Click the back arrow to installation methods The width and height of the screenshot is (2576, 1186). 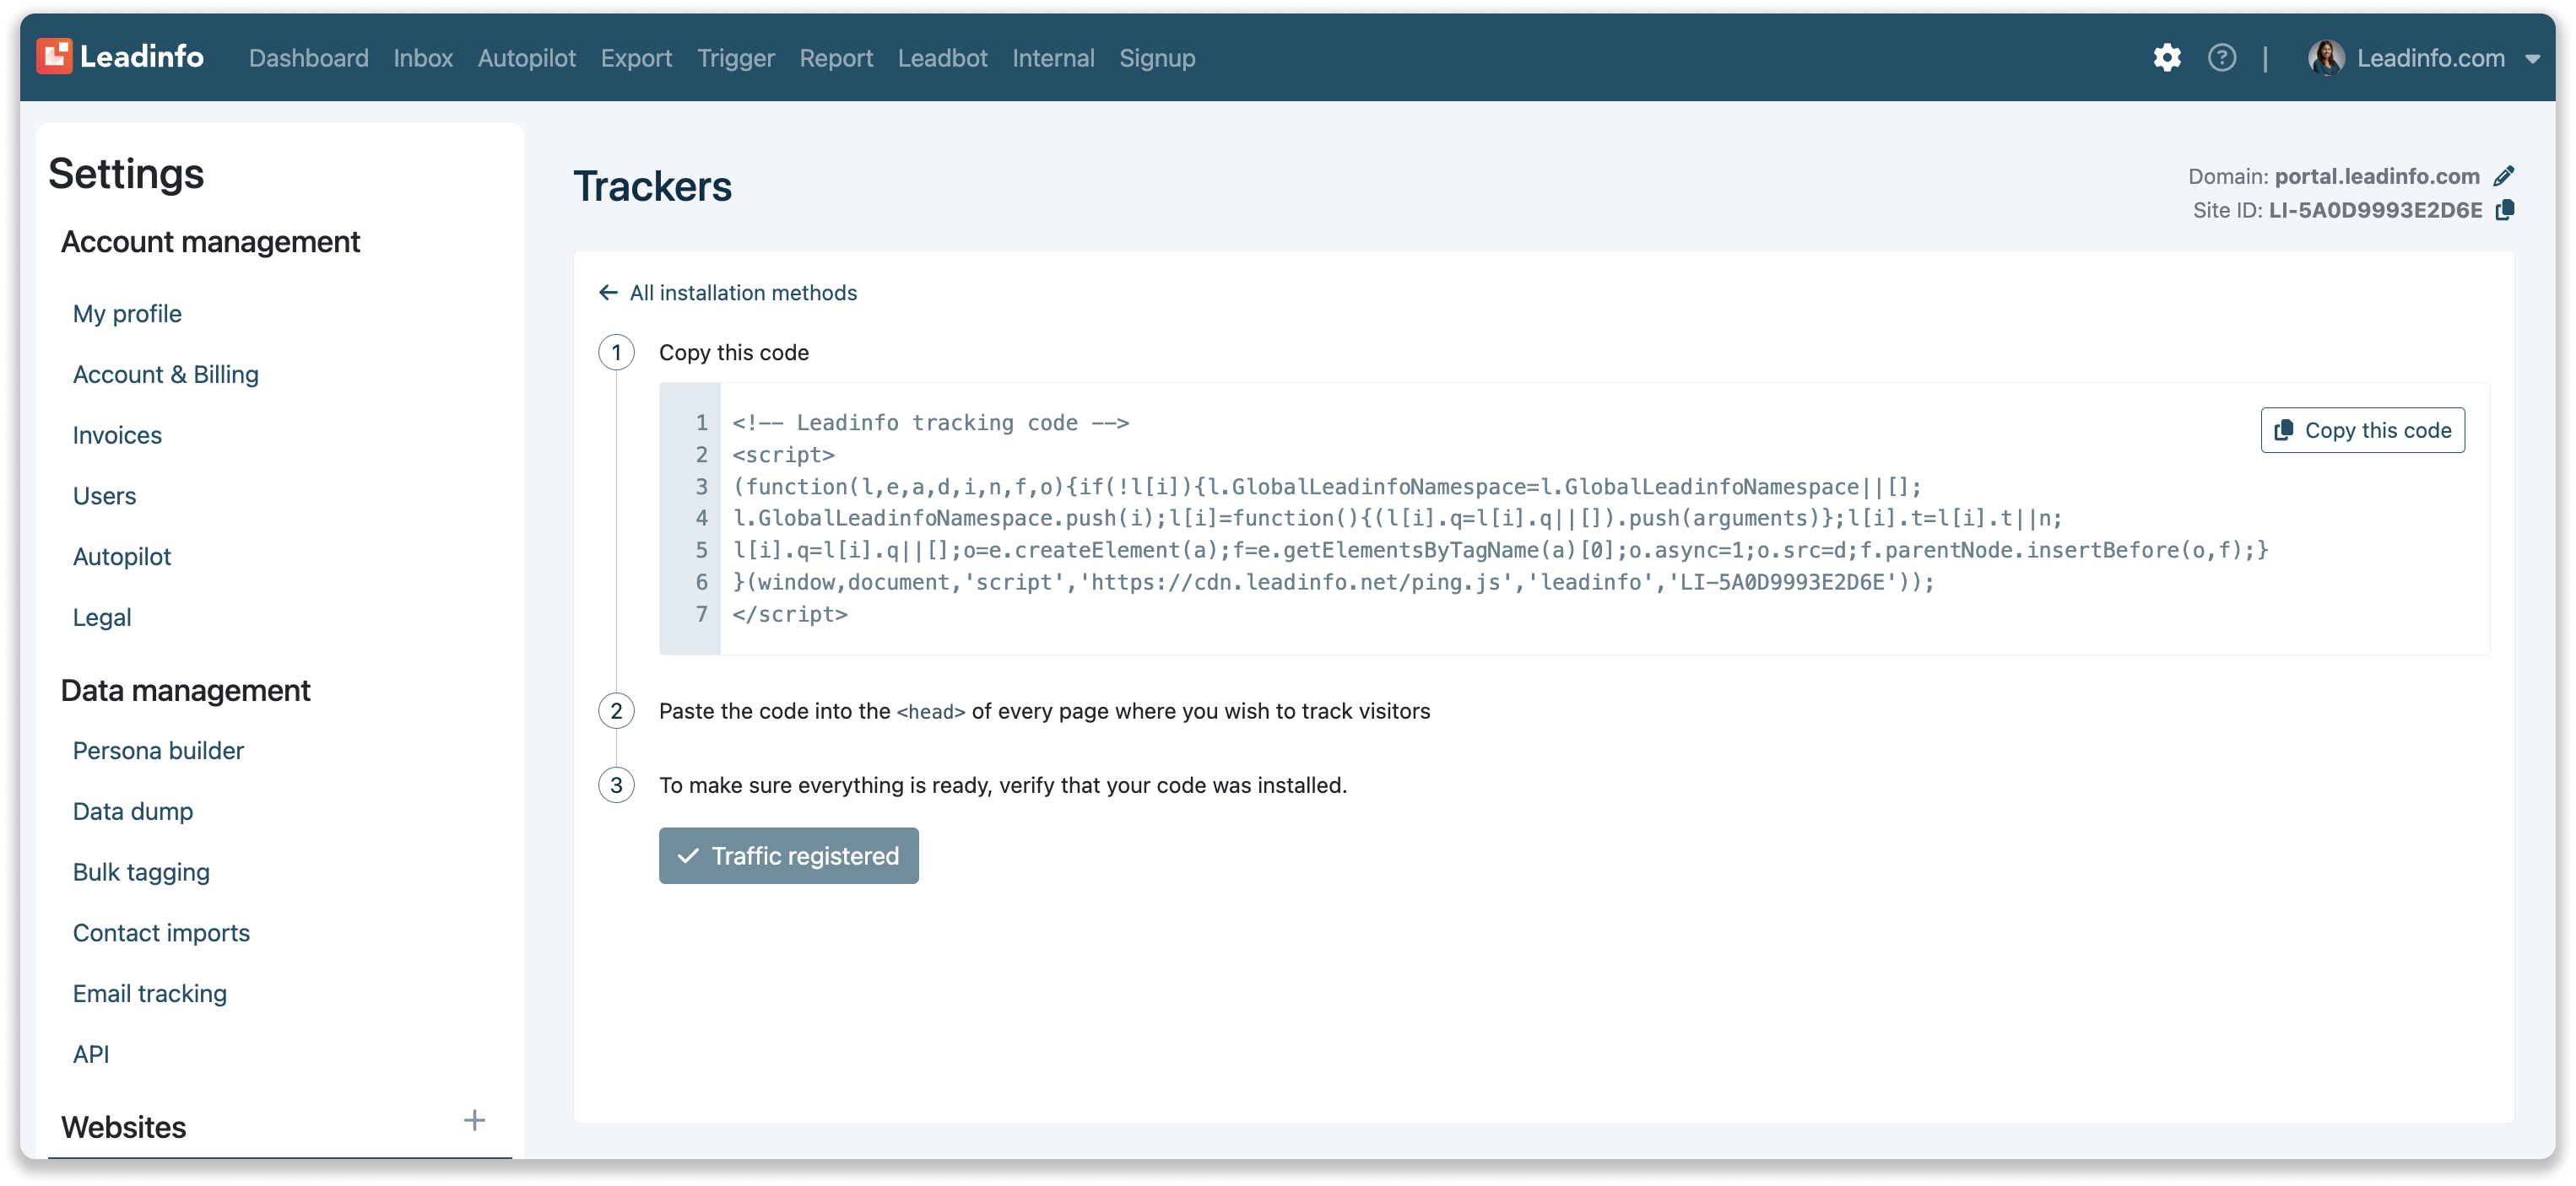pos(608,293)
